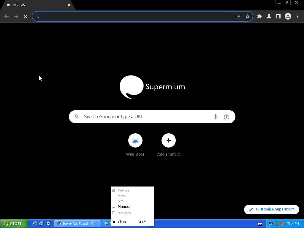Click Customise Supermium button
304x228 pixels.
click(x=272, y=210)
